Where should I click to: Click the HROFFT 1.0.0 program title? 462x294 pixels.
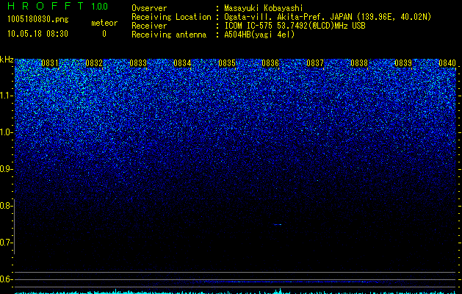(x=58, y=6)
